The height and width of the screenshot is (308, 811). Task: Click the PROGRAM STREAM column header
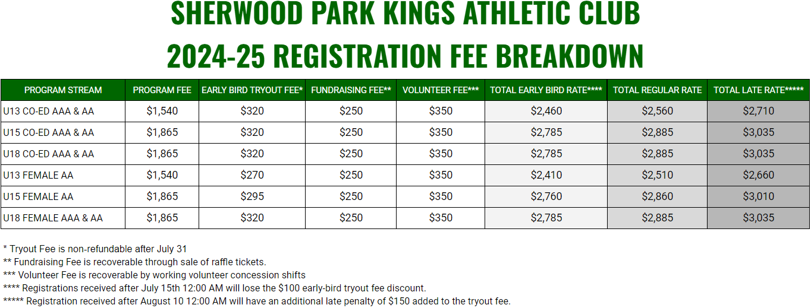point(63,90)
